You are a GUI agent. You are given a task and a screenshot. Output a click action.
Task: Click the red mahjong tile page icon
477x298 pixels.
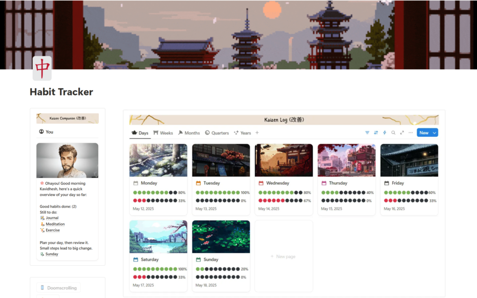coord(42,68)
